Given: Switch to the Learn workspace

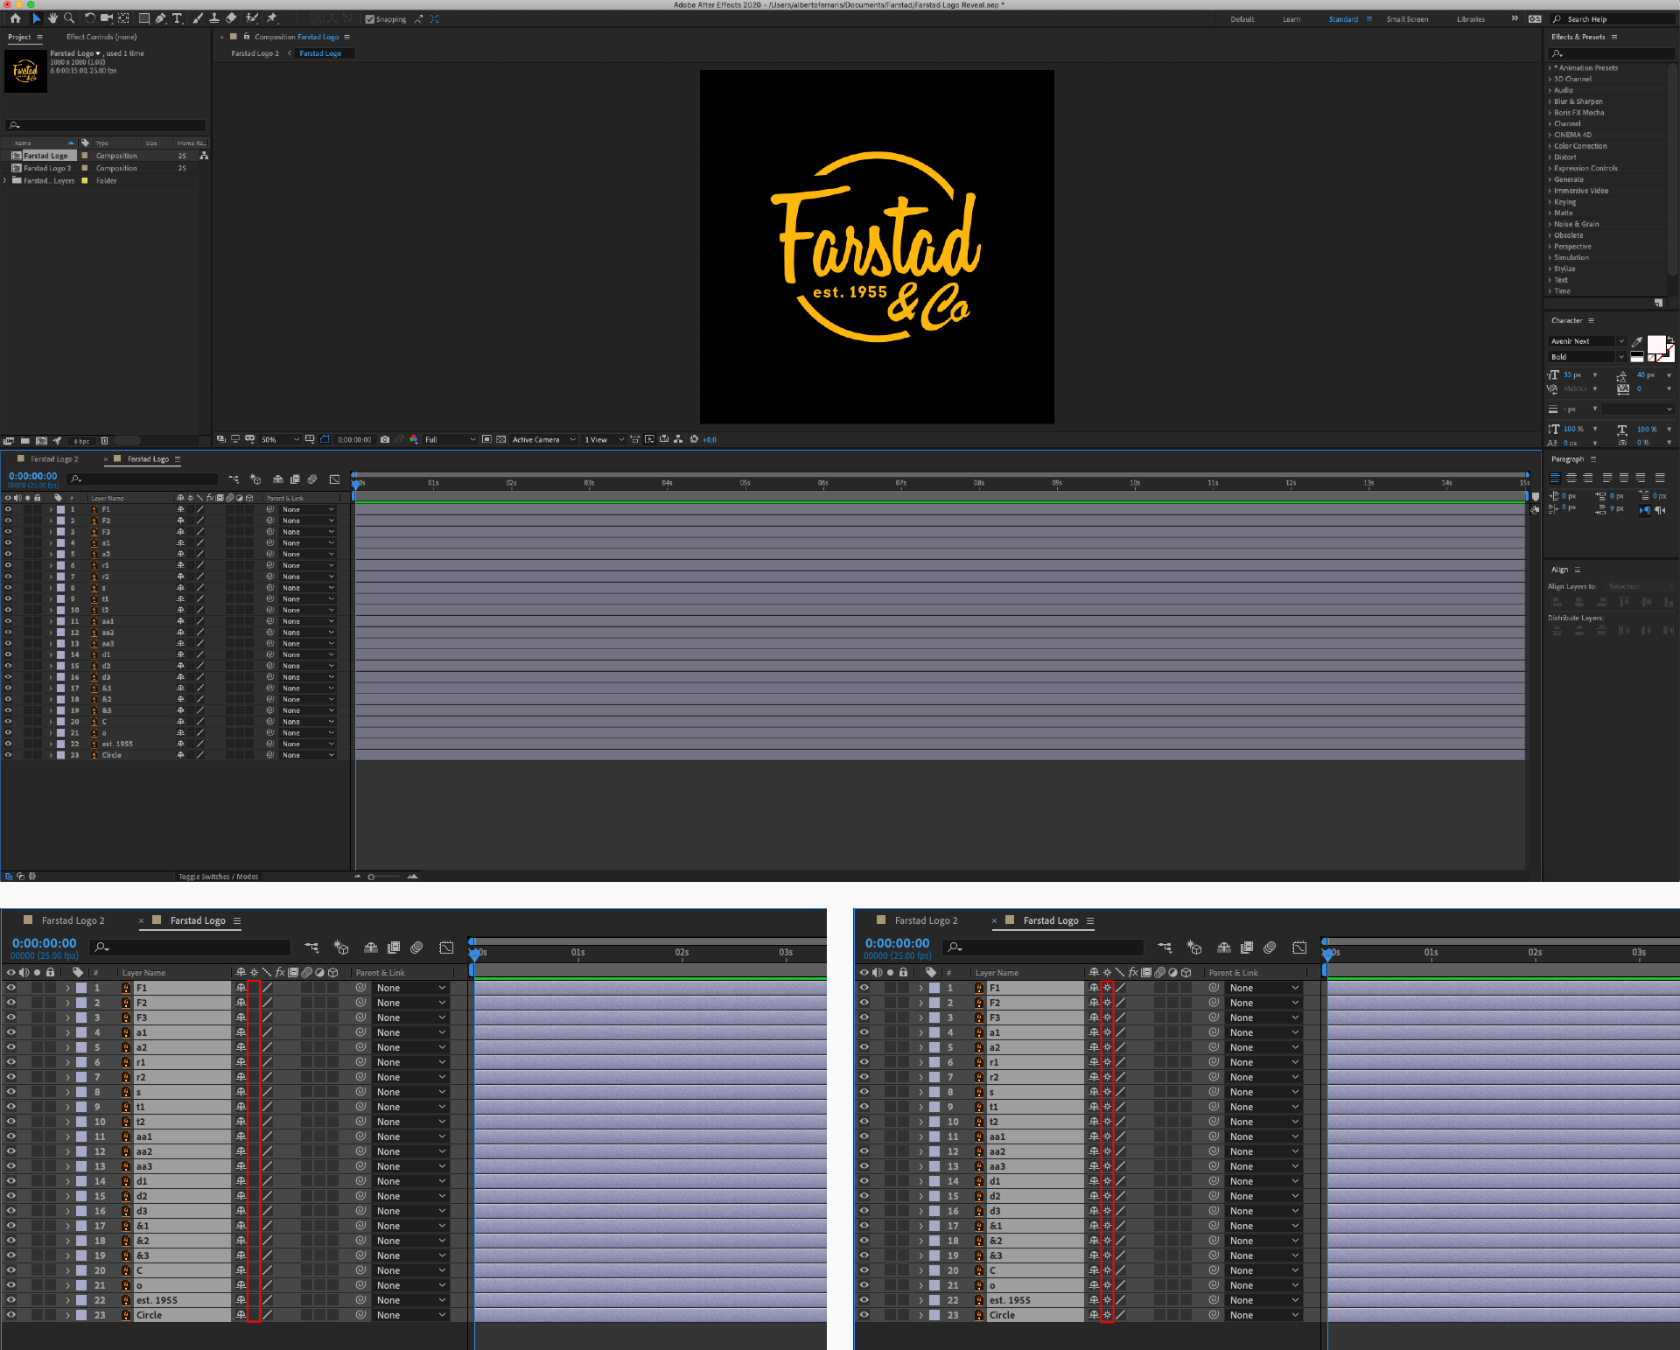Looking at the screenshot, I should [1291, 19].
